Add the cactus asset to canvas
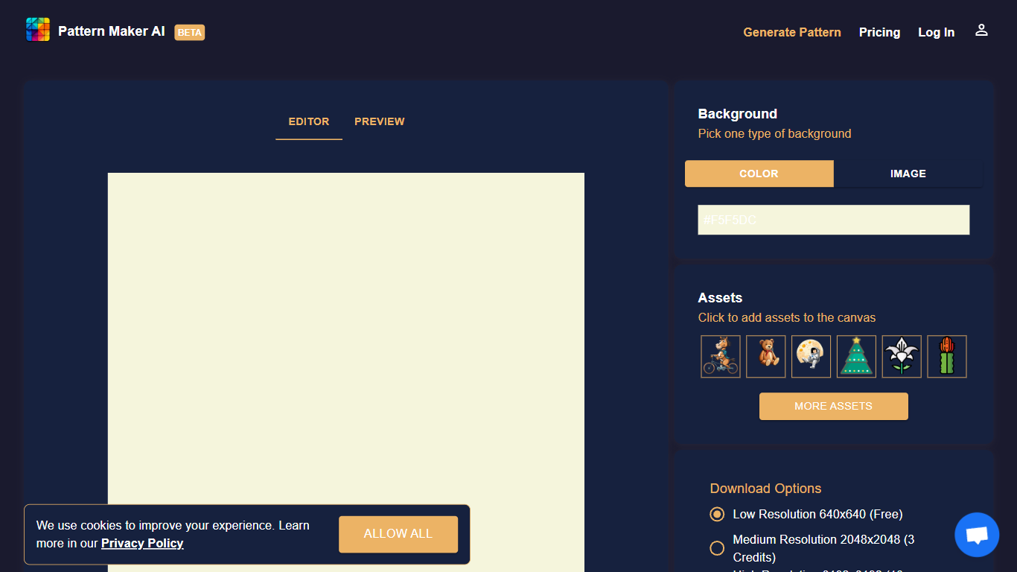The height and width of the screenshot is (572, 1017). pyautogui.click(x=946, y=356)
